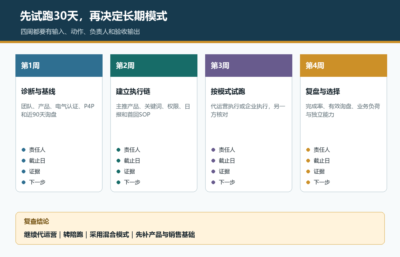Click the description 代运营执行或企业执行，另一方核对
Screen dimensions: 400x257
point(248,111)
